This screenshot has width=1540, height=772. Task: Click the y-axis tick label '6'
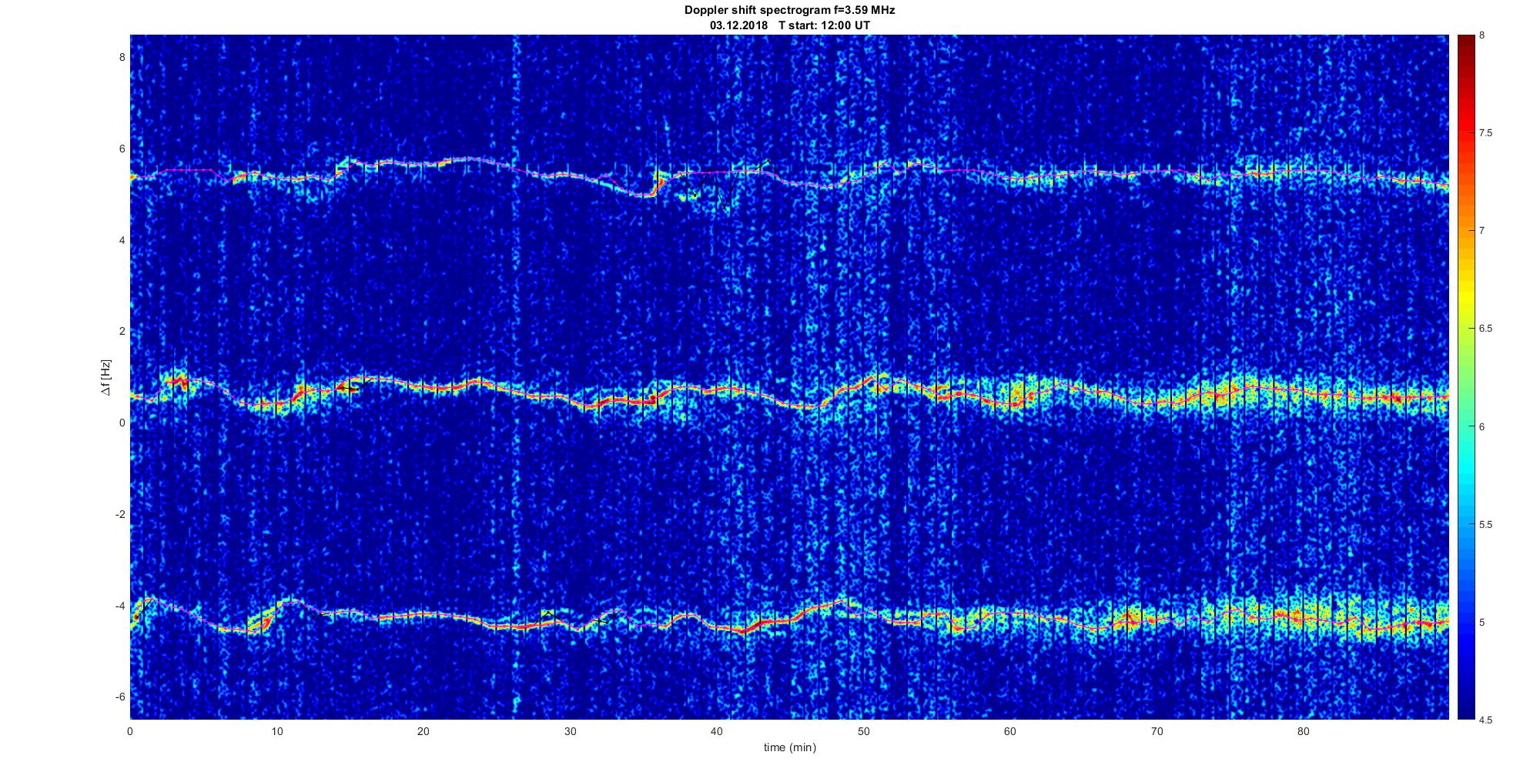[x=122, y=149]
